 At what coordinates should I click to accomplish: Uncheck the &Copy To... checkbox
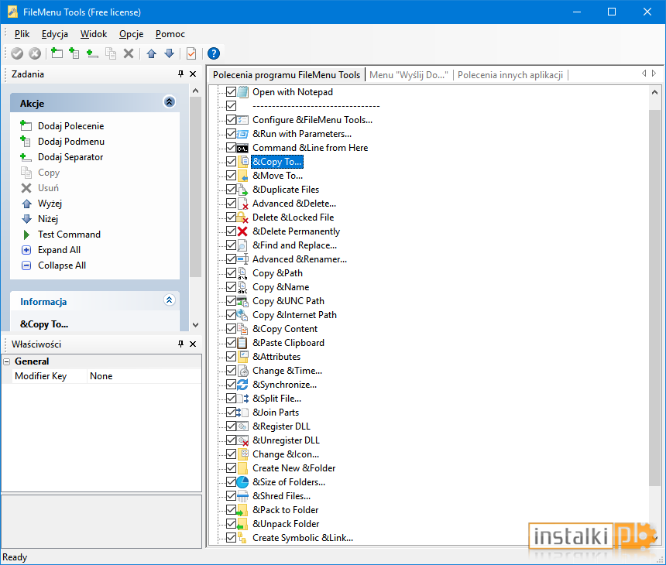click(231, 162)
